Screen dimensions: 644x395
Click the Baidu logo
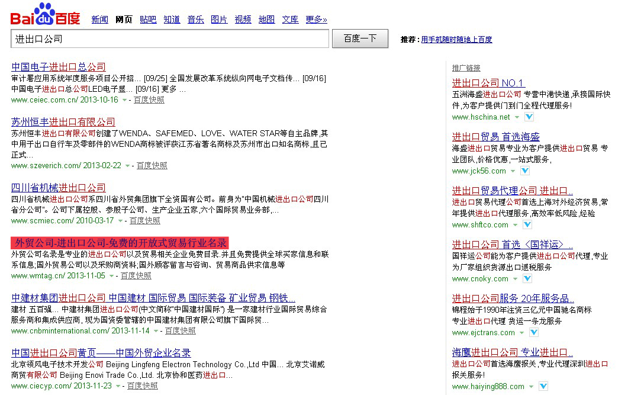pos(45,15)
